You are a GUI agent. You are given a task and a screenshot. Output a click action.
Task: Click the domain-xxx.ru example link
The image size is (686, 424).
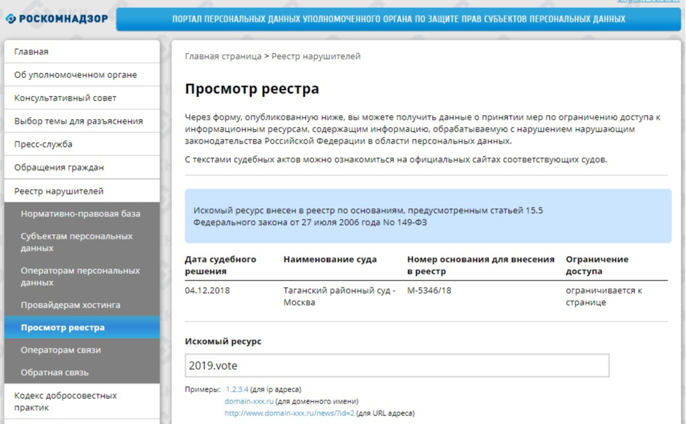pos(249,402)
